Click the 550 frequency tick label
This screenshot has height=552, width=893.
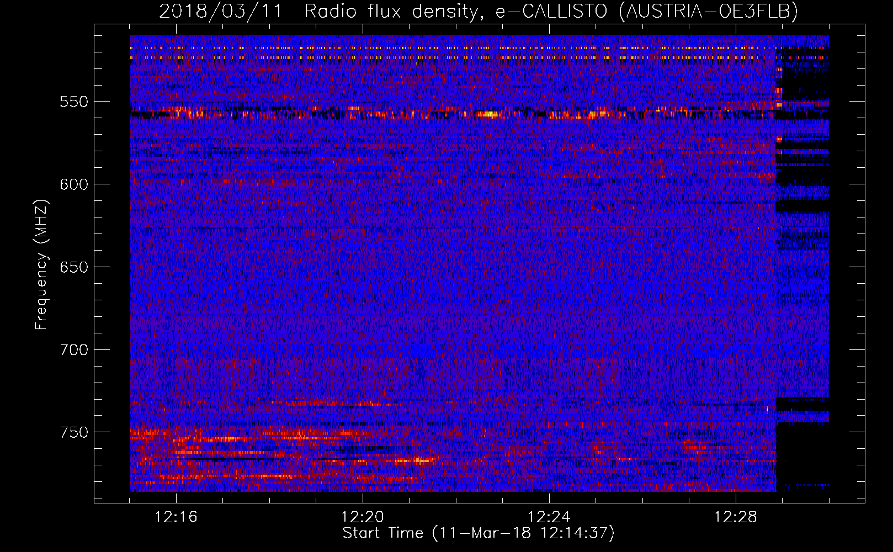click(x=74, y=102)
